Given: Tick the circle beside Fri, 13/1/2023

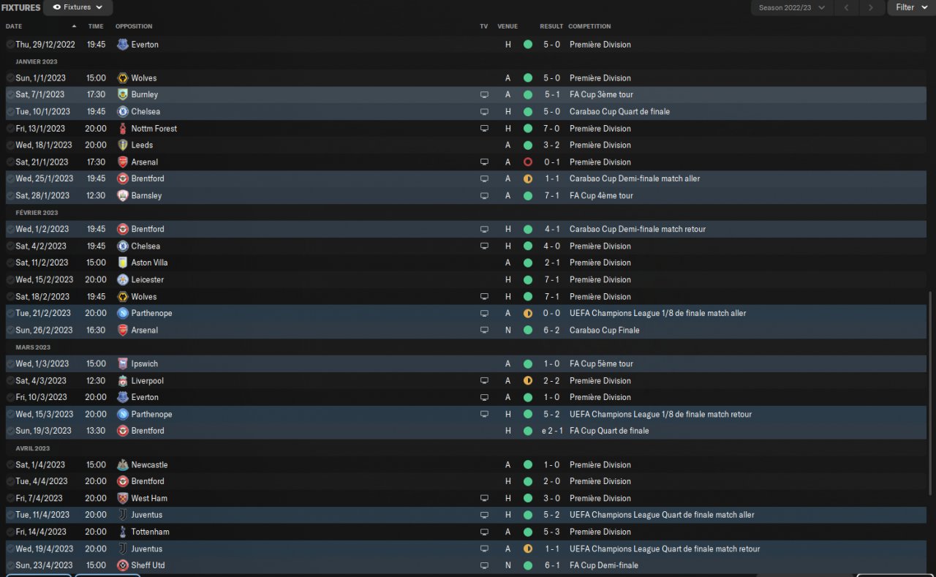Looking at the screenshot, I should [x=10, y=129].
